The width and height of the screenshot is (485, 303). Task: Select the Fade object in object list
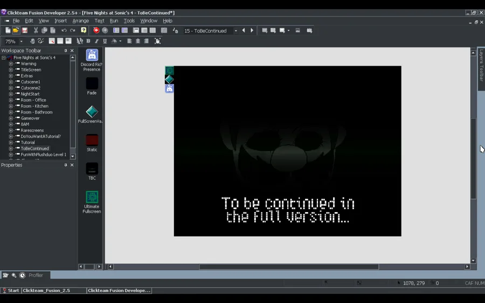click(92, 86)
